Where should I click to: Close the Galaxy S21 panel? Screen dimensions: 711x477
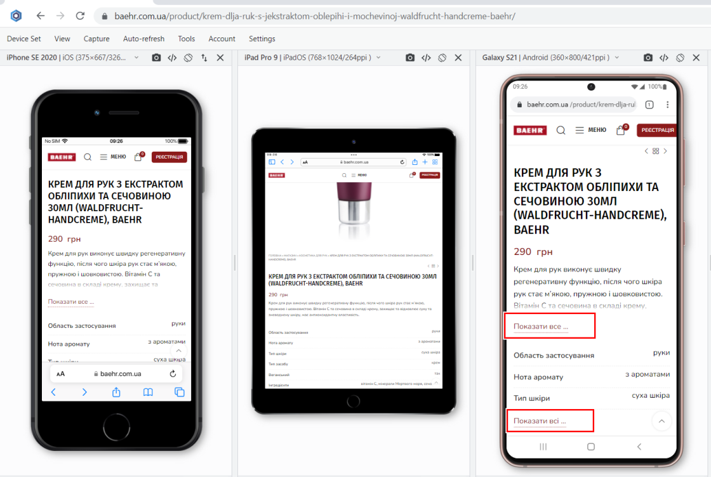(696, 58)
